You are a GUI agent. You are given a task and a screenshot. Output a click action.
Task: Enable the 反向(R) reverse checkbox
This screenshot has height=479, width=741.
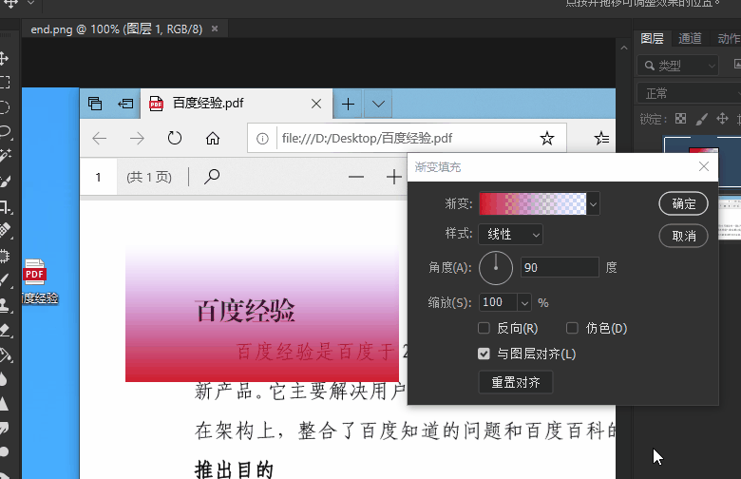(x=484, y=328)
